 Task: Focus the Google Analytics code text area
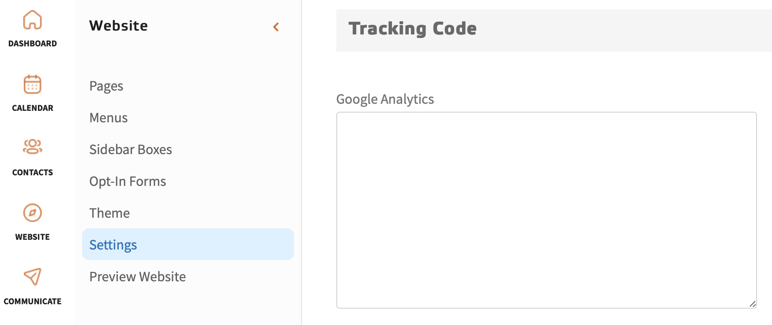[546, 210]
